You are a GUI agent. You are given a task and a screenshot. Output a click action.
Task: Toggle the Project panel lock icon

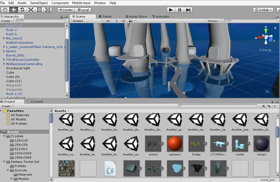[x=272, y=102]
